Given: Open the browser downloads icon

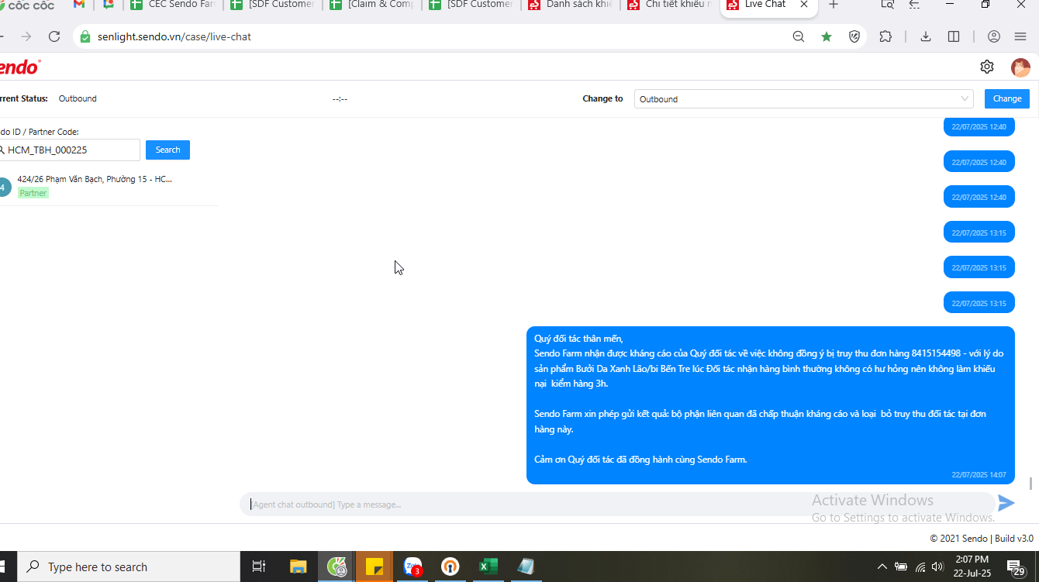Looking at the screenshot, I should (x=926, y=36).
